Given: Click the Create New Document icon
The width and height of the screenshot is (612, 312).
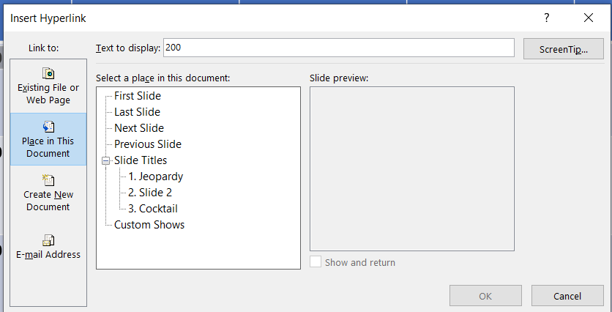Looking at the screenshot, I should [48, 181].
